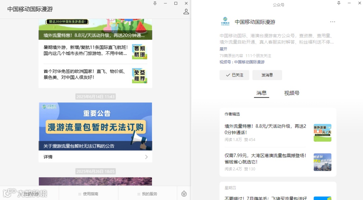Open the 免签推荐 article thumbnail
Viewport: 363px width, 200px height.
coord(139,76)
